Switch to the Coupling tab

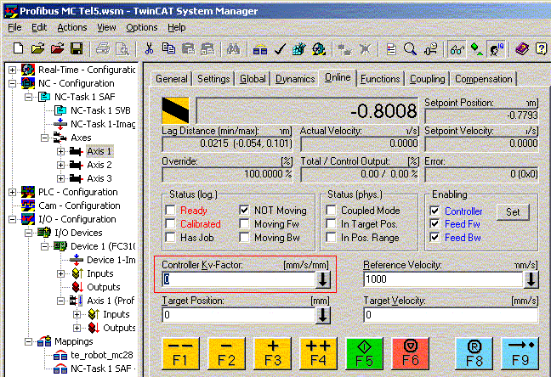click(x=428, y=79)
